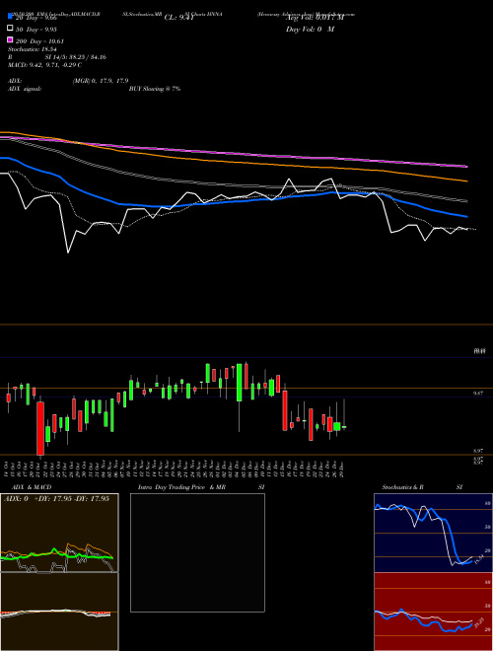Click the ADX indicator chart panel
Image resolution: width=493 pixels, height=651 pixels.
59,533
